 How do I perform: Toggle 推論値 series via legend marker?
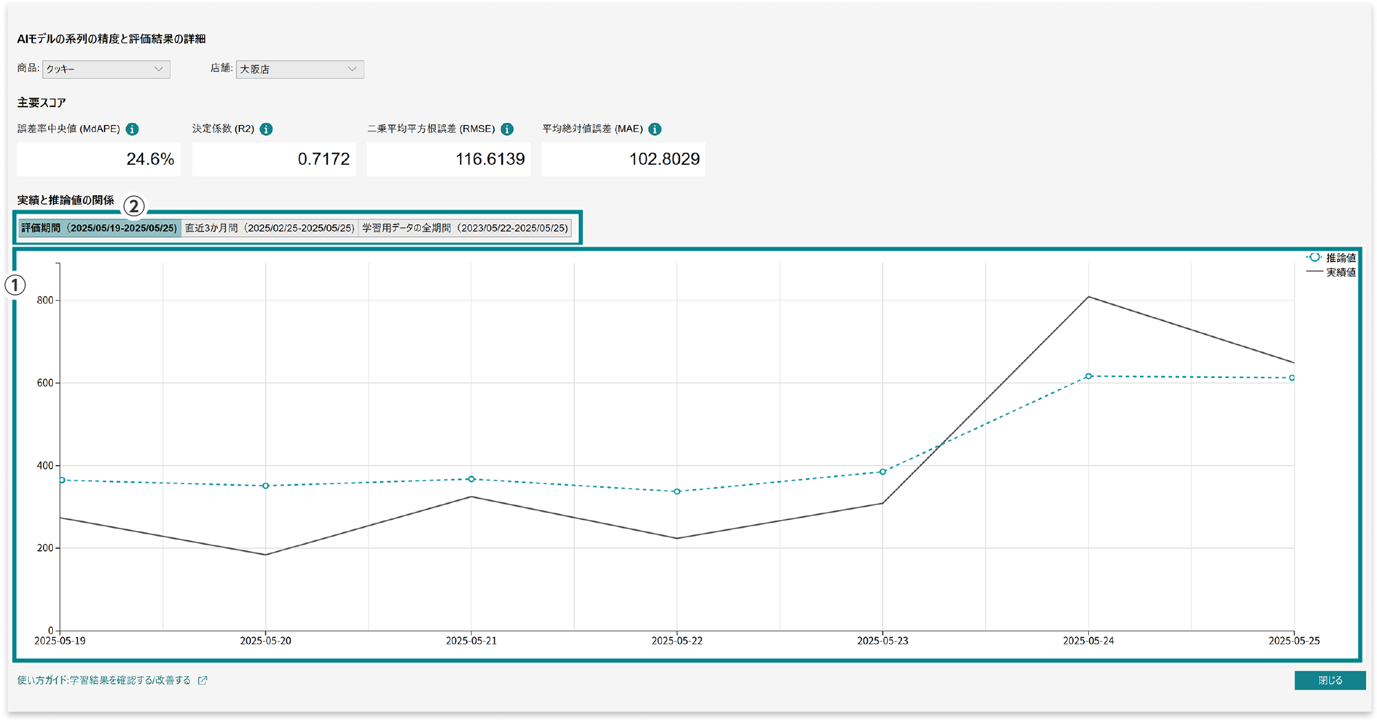(1314, 258)
